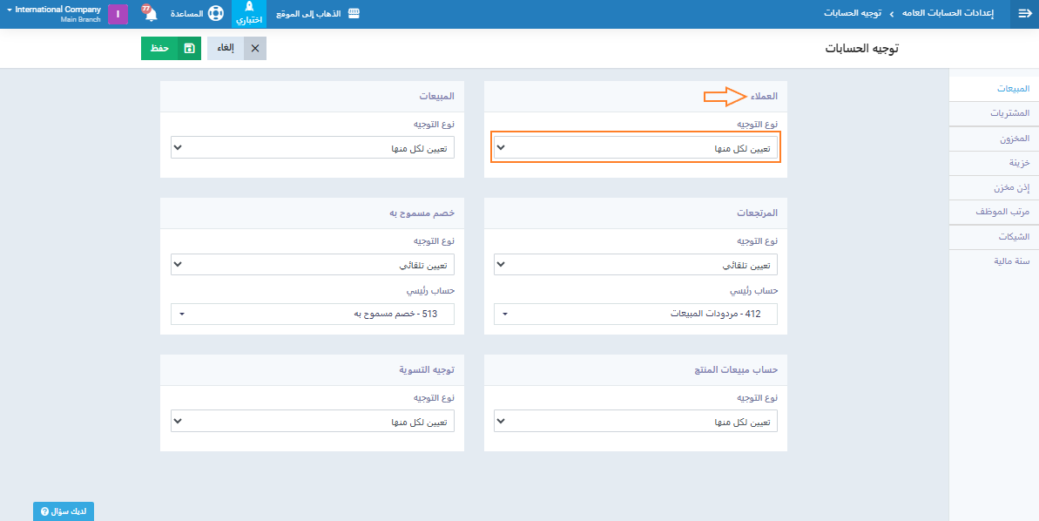Click the purple user avatar icon
The width and height of the screenshot is (1039, 521).
coord(118,15)
